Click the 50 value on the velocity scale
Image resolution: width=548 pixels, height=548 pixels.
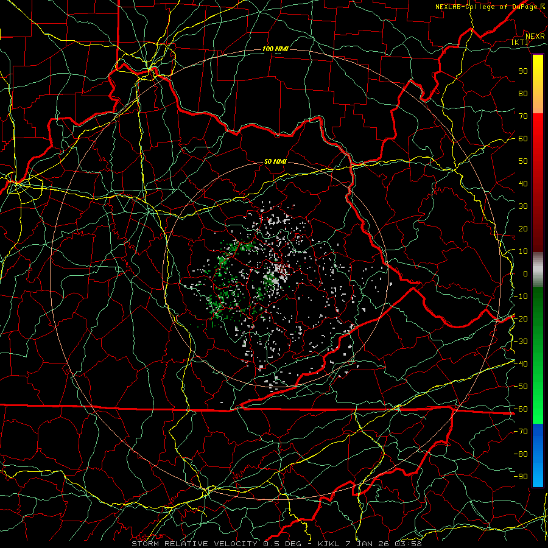523,161
